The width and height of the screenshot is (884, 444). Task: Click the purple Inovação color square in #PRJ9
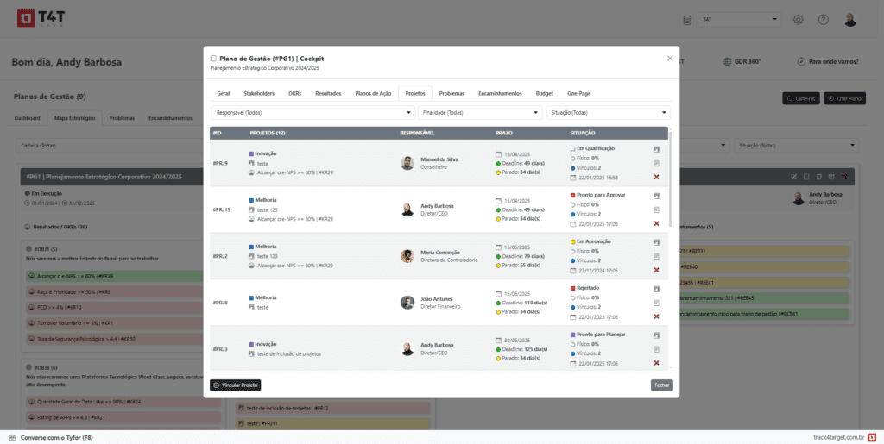[251, 153]
